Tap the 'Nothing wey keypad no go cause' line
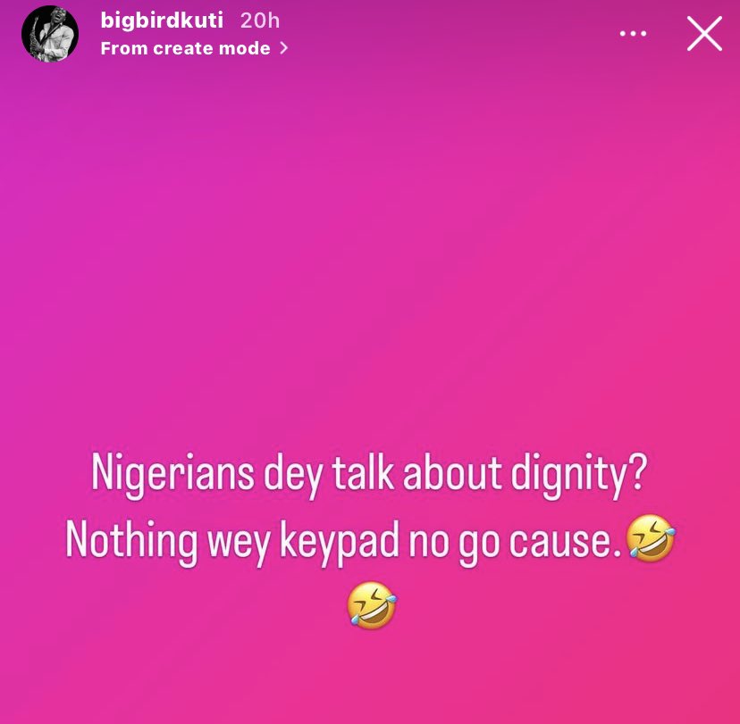Image resolution: width=740 pixels, height=724 pixels. [x=343, y=542]
